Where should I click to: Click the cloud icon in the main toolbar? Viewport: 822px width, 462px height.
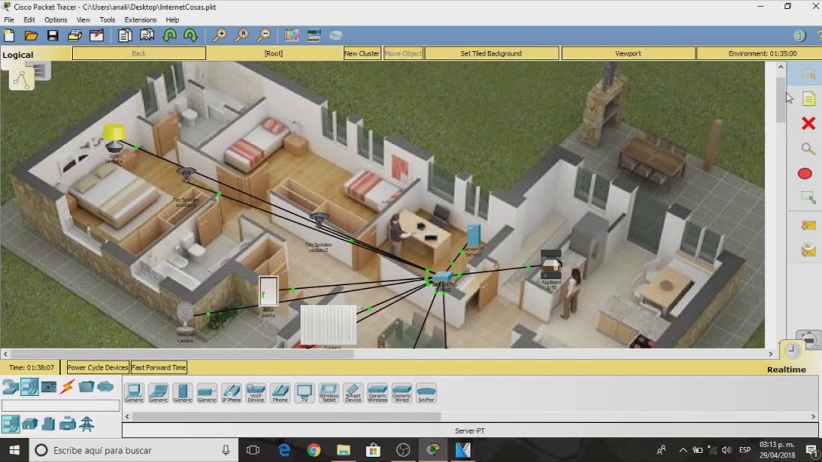point(335,35)
